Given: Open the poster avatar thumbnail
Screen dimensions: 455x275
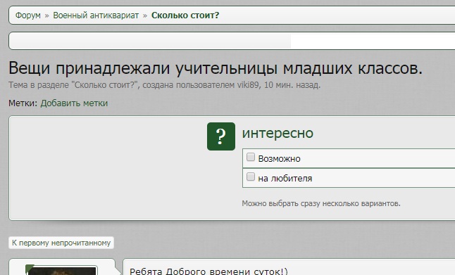Looking at the screenshot, I should click(x=61, y=270).
